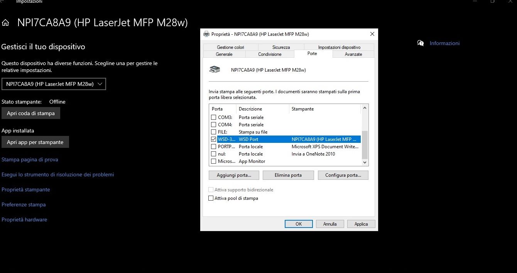Screen dimensions: 517x273
Task: Click the back arrow in Impostazioni window
Action: click(x=2, y=2)
